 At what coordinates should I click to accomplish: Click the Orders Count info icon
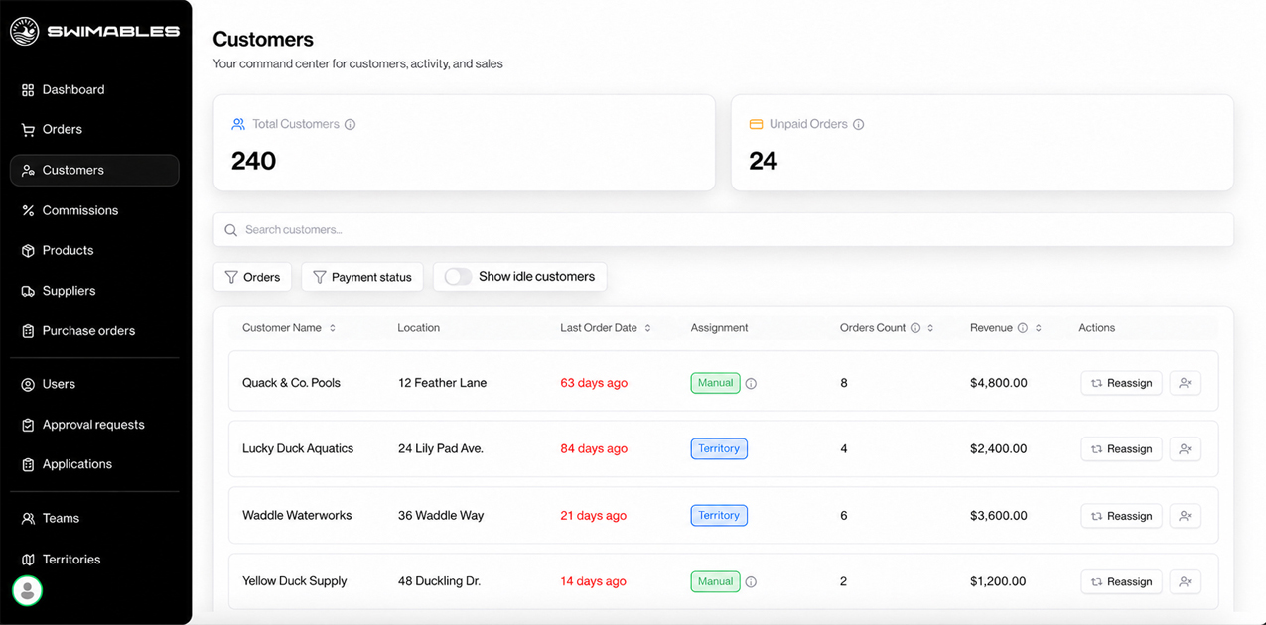(x=915, y=328)
